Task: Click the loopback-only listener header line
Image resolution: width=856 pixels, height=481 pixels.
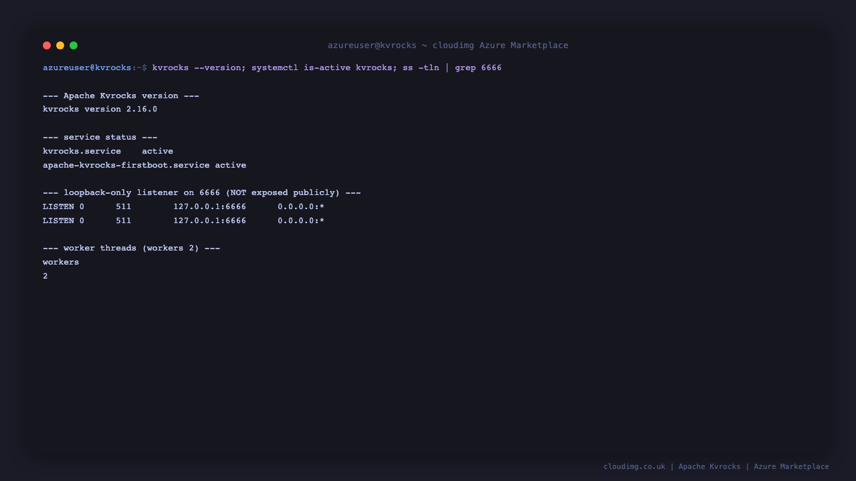Action: (202, 193)
